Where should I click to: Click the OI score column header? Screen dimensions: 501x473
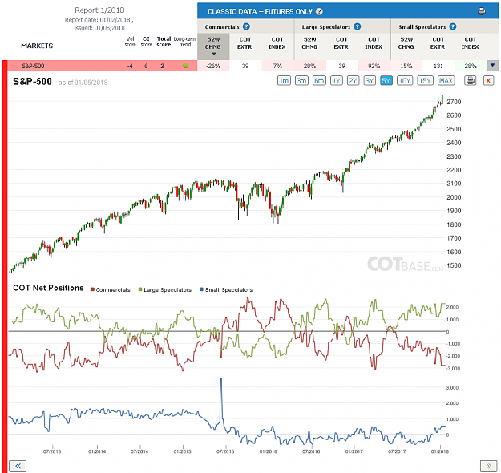(x=147, y=42)
